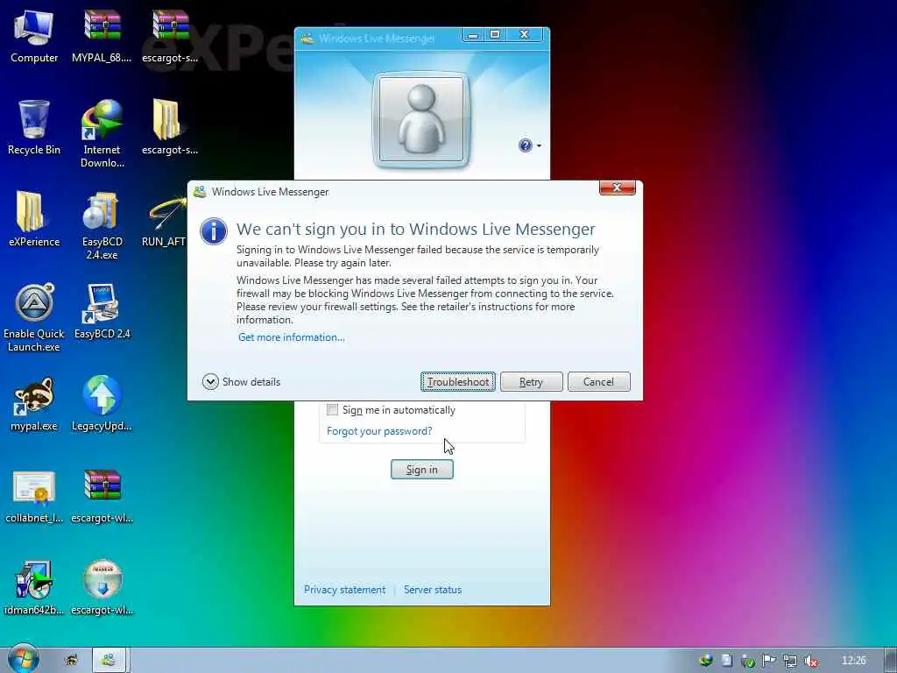Click the document-shaped tray icon

pyautogui.click(x=726, y=661)
